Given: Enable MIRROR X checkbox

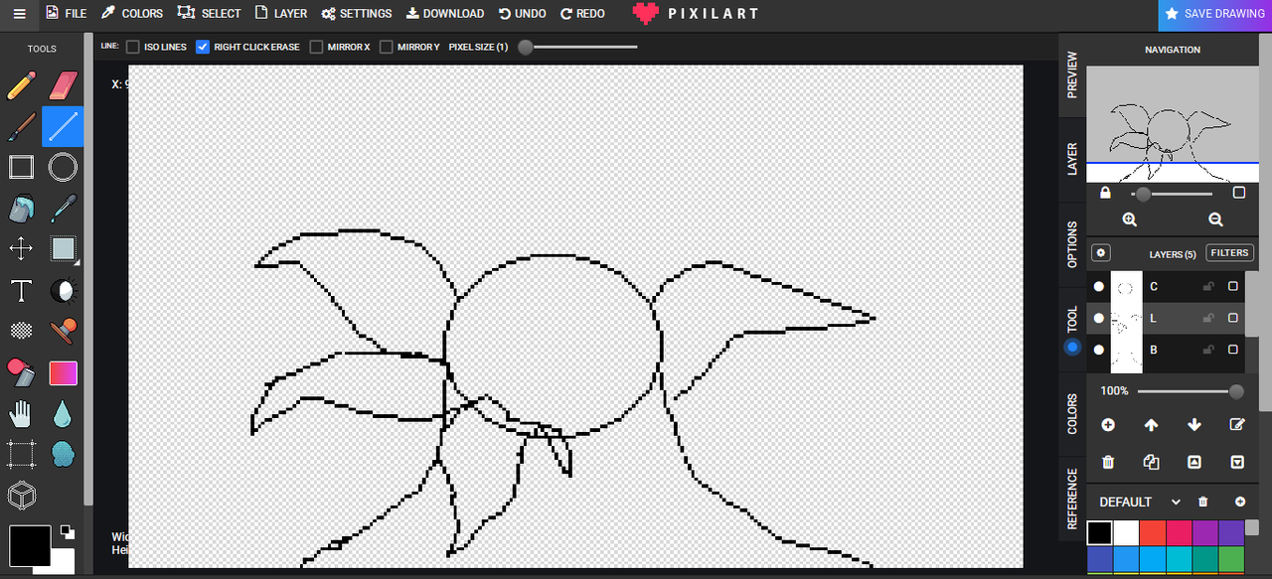Looking at the screenshot, I should coord(316,47).
